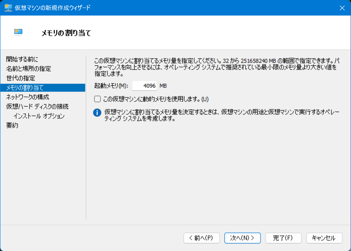Click the virtual machine icon in header
The width and height of the screenshot is (351, 251).
[18, 33]
